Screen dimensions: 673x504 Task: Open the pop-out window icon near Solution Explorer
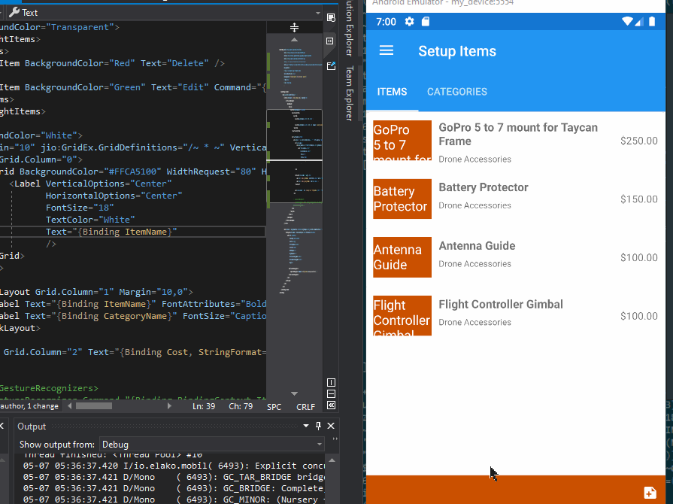330,65
